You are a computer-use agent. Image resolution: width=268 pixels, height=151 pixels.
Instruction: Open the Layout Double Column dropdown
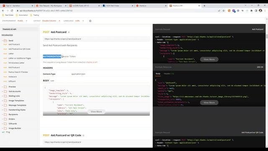point(51,21)
